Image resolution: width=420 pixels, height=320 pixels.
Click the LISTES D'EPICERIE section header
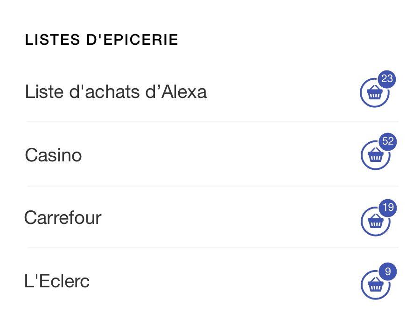coord(101,40)
